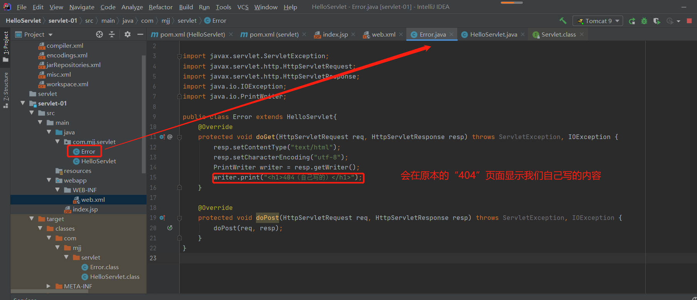Open the dropdown arrow beside the profiler icon
The image size is (697, 300).
pos(678,21)
